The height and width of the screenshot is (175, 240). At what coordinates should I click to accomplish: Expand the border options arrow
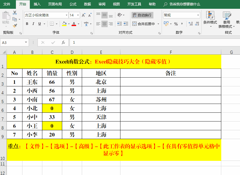point(57,24)
